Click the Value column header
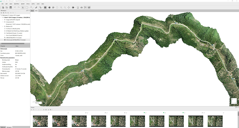 [x=23, y=46]
